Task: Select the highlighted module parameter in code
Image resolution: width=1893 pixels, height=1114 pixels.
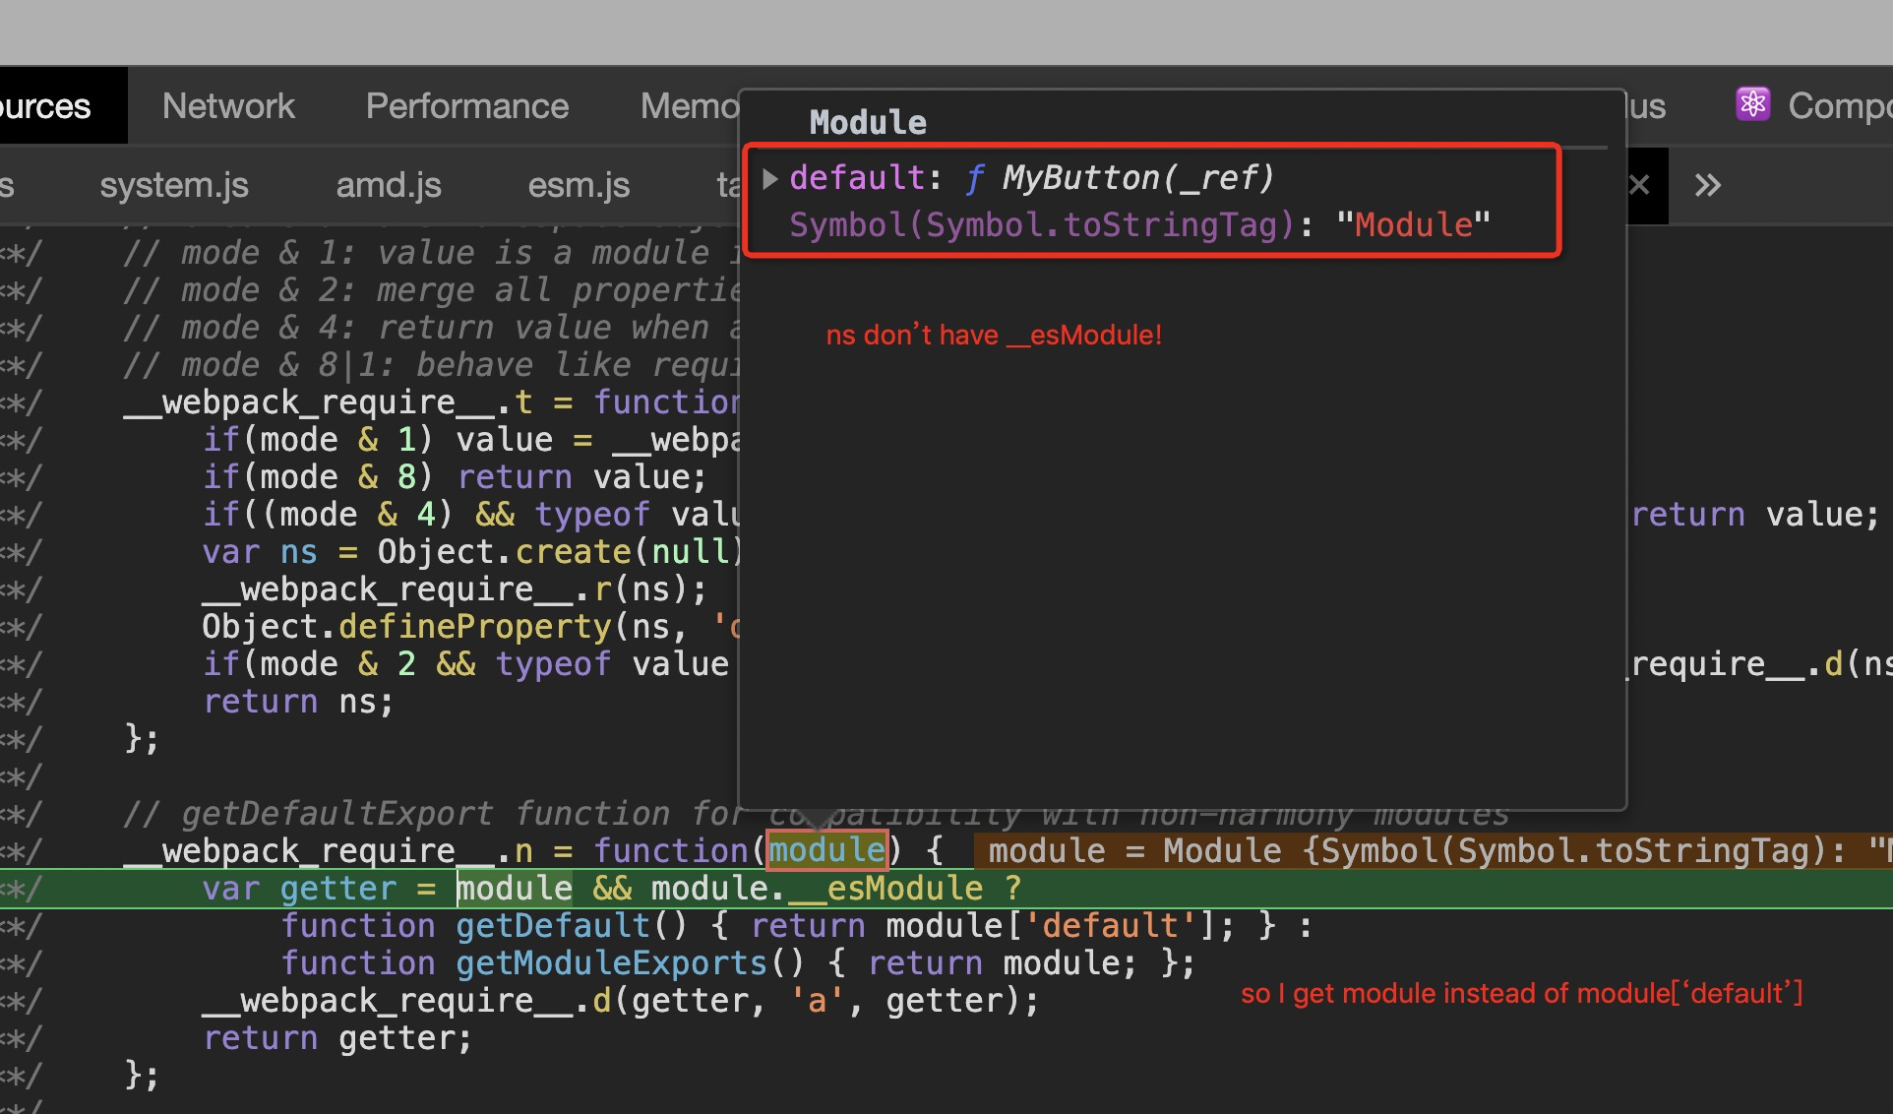Action: [x=826, y=849]
